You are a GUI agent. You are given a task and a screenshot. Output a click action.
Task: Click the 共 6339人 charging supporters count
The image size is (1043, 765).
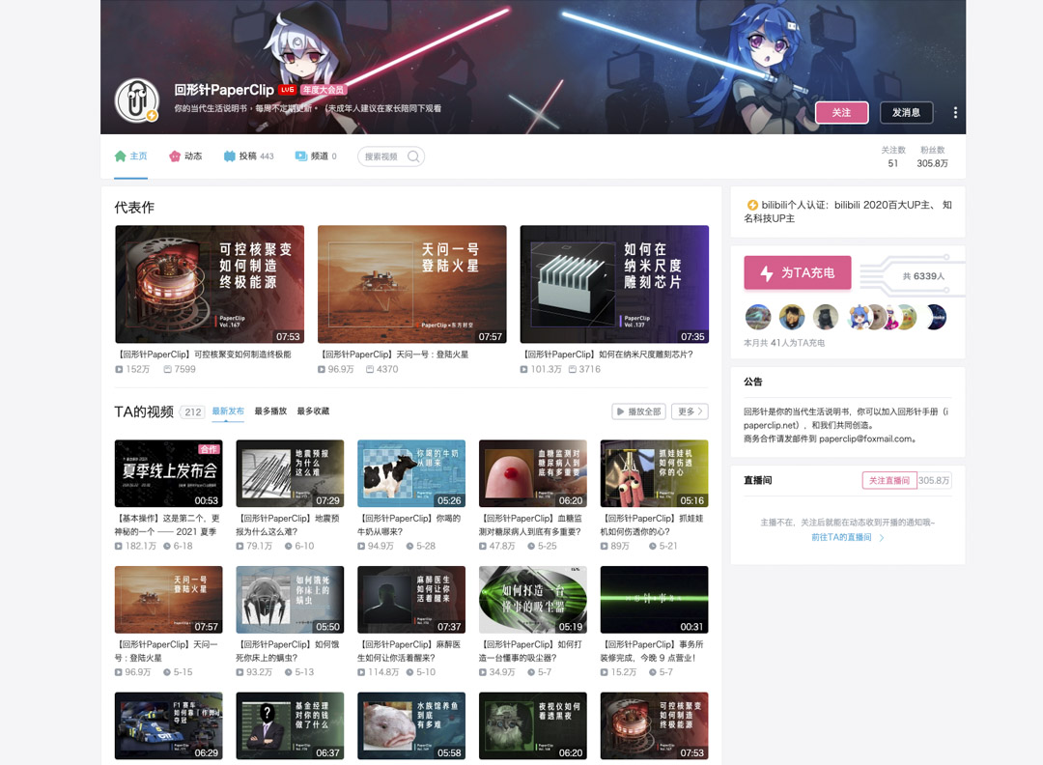click(923, 276)
